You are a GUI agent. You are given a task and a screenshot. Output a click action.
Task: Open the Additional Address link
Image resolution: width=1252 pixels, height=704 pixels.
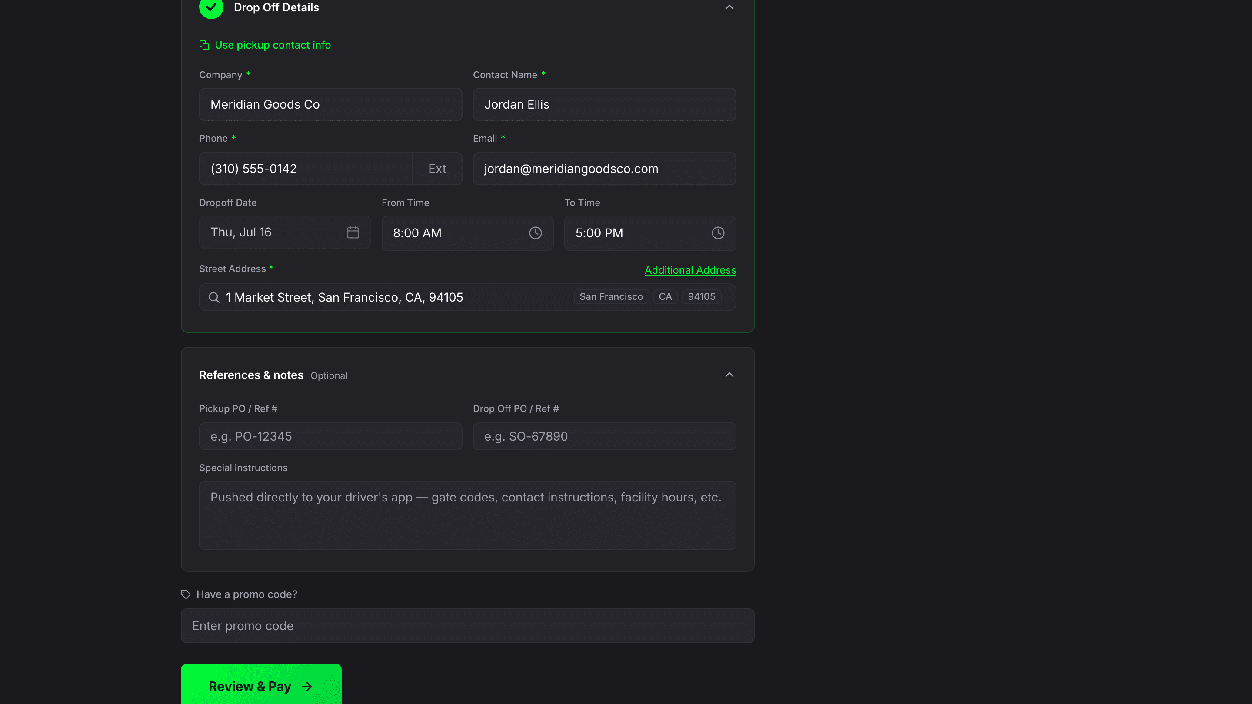click(690, 270)
